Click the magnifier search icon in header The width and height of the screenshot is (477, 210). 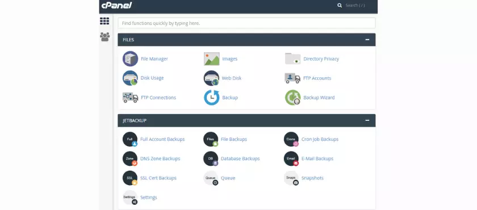tap(340, 5)
